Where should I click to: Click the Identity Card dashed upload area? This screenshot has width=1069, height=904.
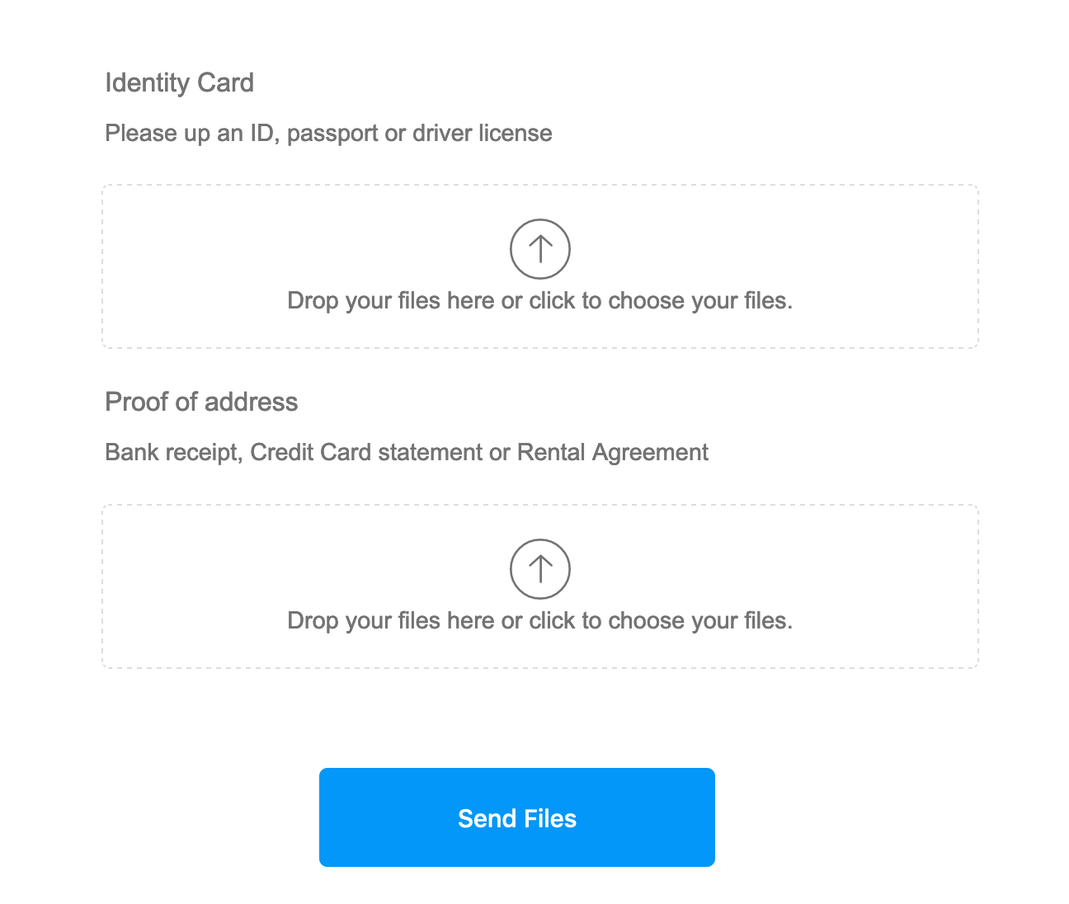tap(540, 266)
